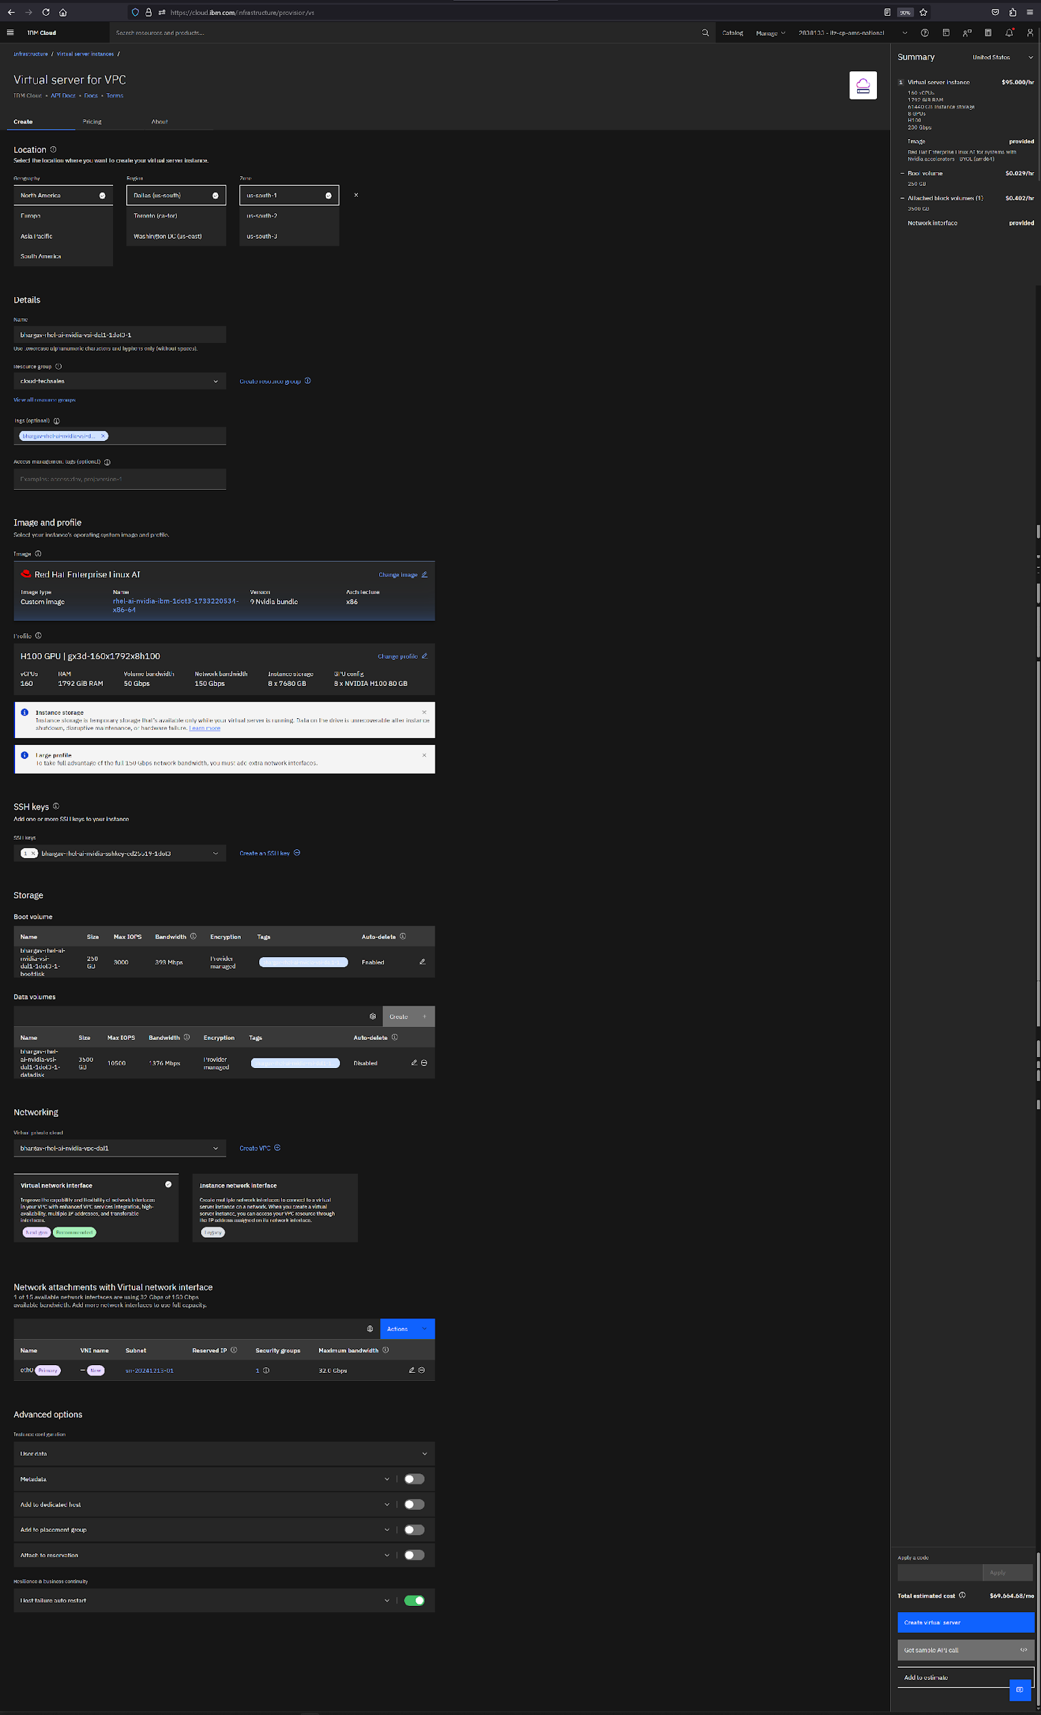Click the instance Name input field
Viewport: 1041px width, 1715px height.
(120, 335)
